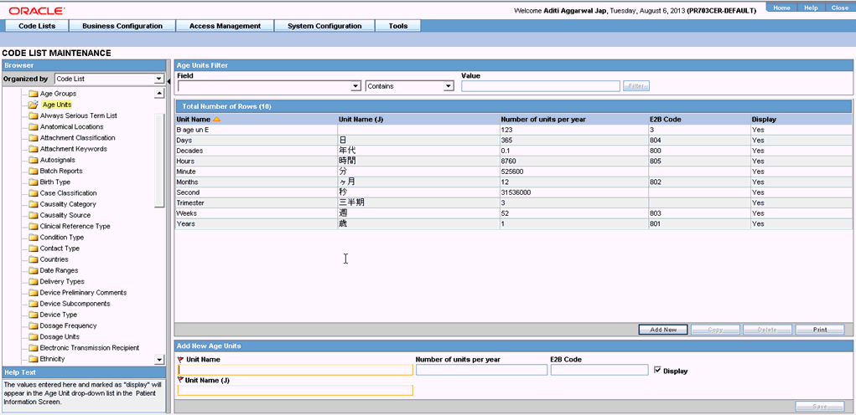The width and height of the screenshot is (856, 415).
Task: Click the Contact Type folder icon
Action: (33, 248)
